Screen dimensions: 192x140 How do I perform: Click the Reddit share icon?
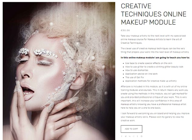coord(133,136)
